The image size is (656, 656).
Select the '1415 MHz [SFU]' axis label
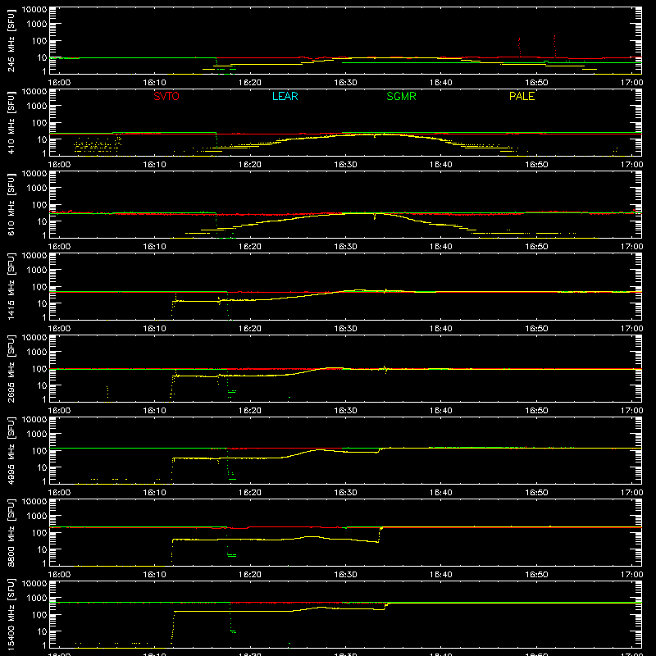click(x=11, y=286)
